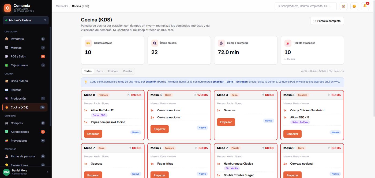
Task: Click Double Trouble Burger item
Action: (x=239, y=175)
